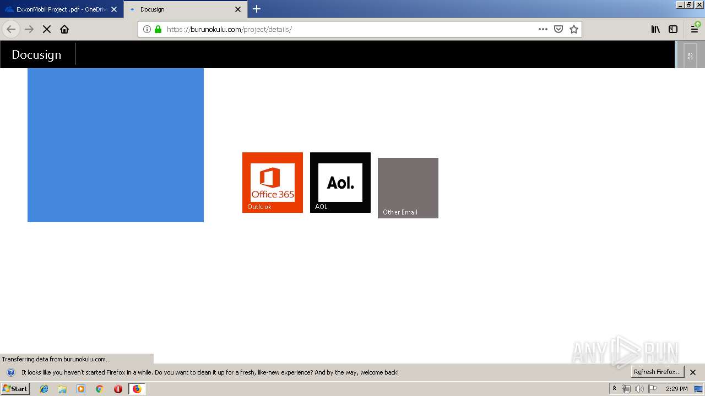Stop loading the page

tap(47, 29)
